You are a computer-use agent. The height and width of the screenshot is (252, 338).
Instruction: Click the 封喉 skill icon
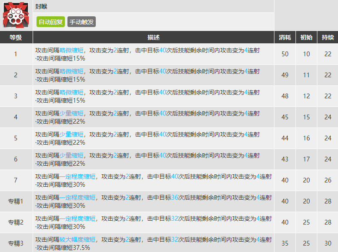pos(16,15)
